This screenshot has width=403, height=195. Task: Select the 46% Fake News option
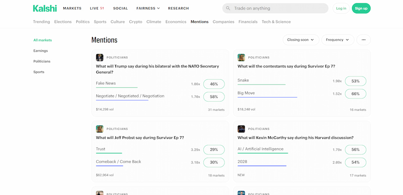point(214,84)
